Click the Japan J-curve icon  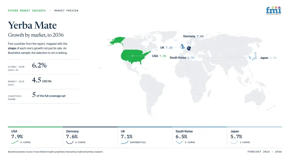point(234,142)
